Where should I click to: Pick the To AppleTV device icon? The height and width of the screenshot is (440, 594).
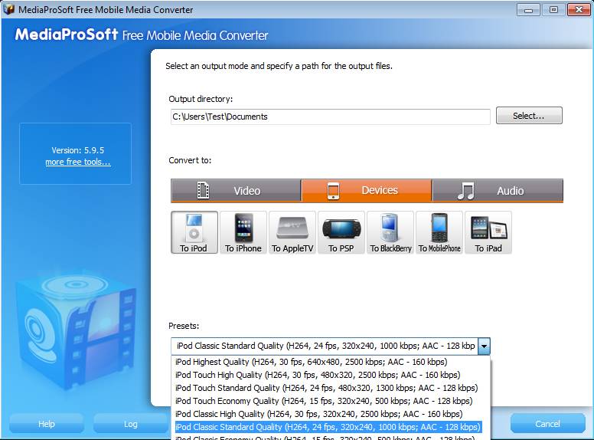(x=292, y=232)
